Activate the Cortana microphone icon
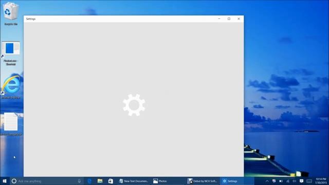Image resolution: width=329 pixels, height=185 pixels. coord(79,181)
